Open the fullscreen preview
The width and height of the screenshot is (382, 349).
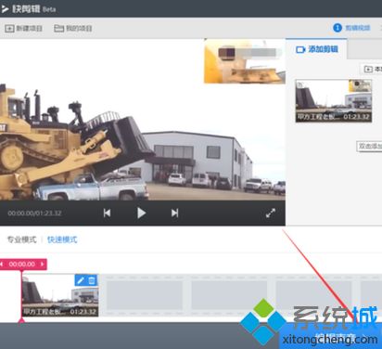coord(271,213)
